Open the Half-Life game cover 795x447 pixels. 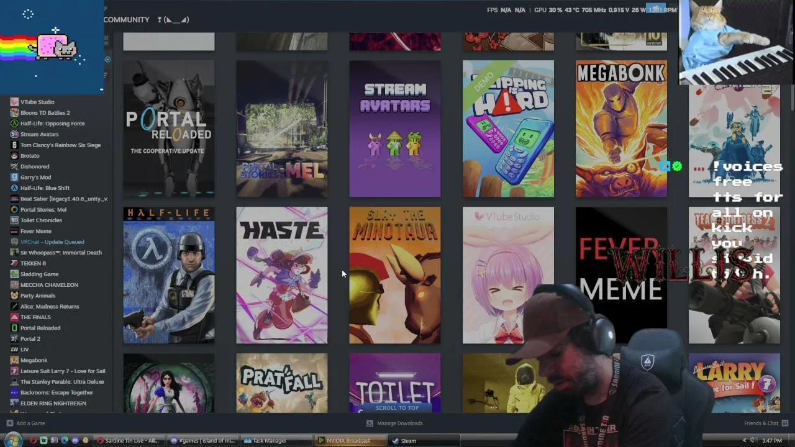[169, 275]
